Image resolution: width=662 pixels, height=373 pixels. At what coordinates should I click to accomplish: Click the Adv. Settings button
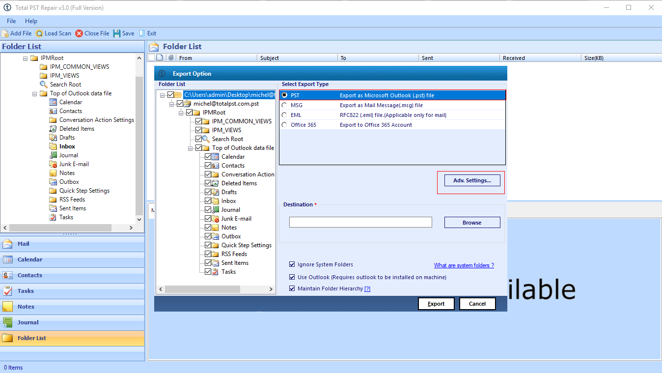(471, 180)
